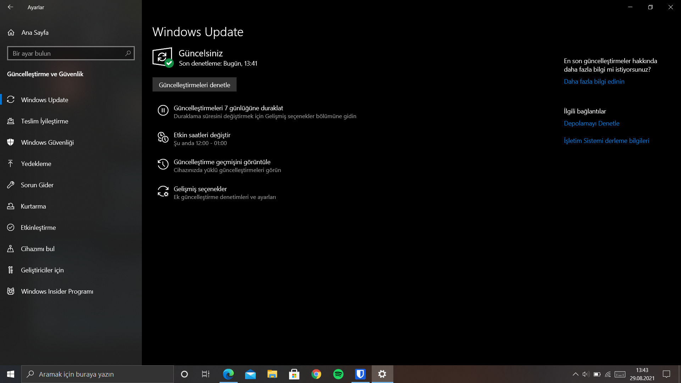Screen dimensions: 681x383
Task: Click the back arrow in Ayarlar
Action: coord(10,7)
